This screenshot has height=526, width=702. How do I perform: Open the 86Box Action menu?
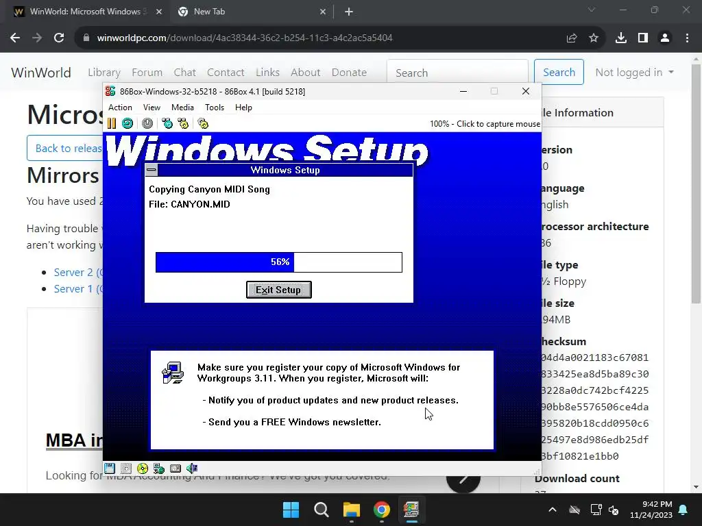pyautogui.click(x=120, y=108)
